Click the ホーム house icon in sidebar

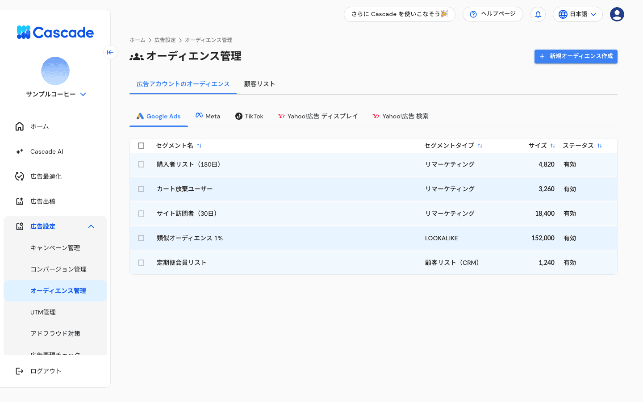pyautogui.click(x=20, y=126)
